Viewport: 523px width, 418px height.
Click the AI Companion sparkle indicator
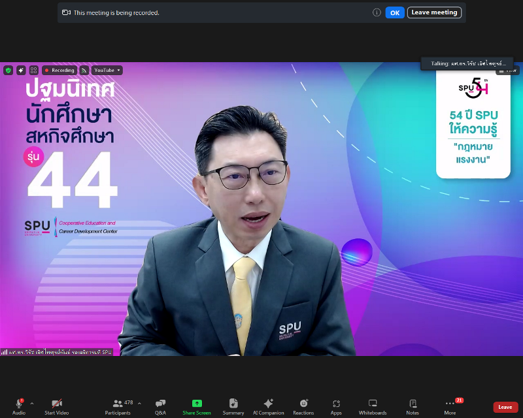tap(21, 71)
